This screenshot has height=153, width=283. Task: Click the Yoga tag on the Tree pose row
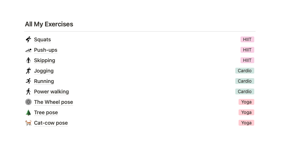(246, 112)
